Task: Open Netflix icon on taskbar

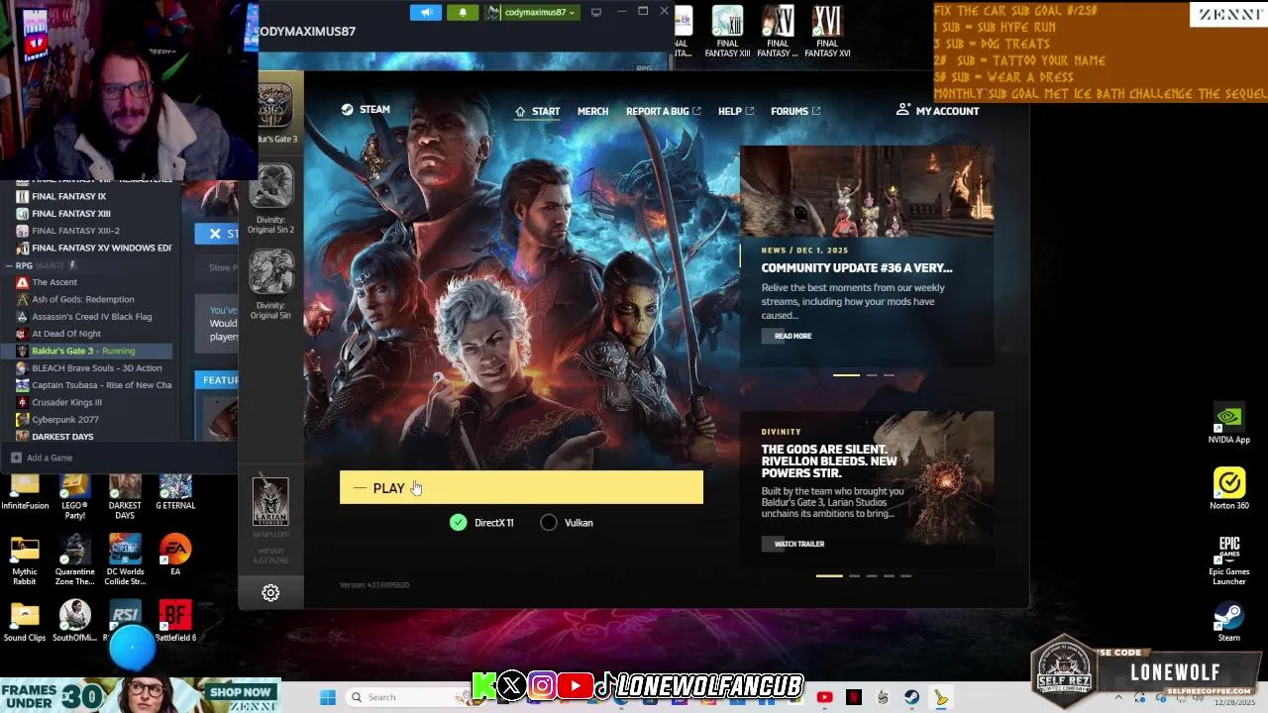Action: tap(853, 697)
